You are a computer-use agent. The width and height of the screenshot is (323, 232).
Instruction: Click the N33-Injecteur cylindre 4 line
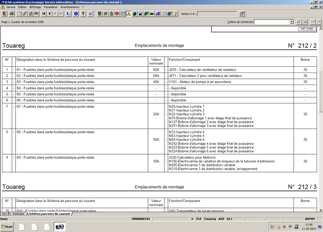[x=187, y=132]
